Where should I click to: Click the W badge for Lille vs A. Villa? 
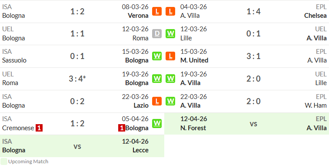tap(170, 34)
